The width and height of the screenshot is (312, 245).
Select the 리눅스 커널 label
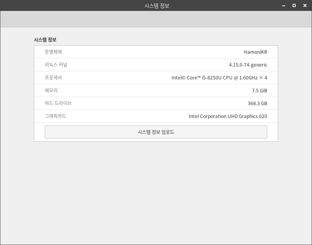pos(56,65)
